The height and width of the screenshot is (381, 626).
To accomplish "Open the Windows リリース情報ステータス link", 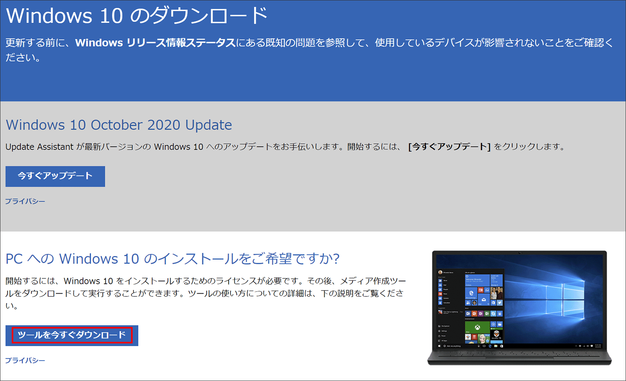I will 155,43.
